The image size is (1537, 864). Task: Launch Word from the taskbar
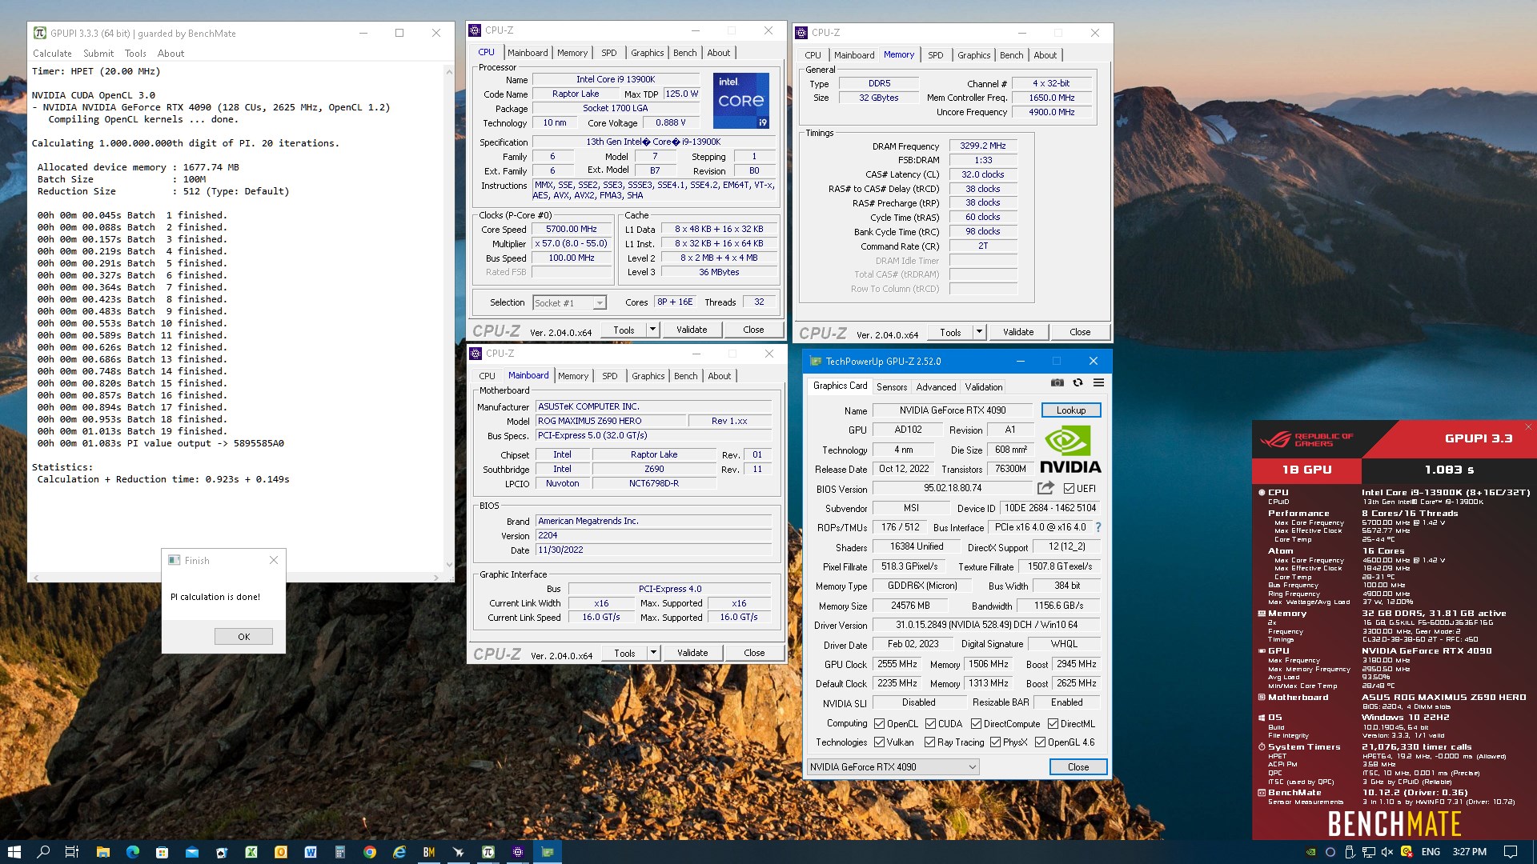pyautogui.click(x=311, y=852)
